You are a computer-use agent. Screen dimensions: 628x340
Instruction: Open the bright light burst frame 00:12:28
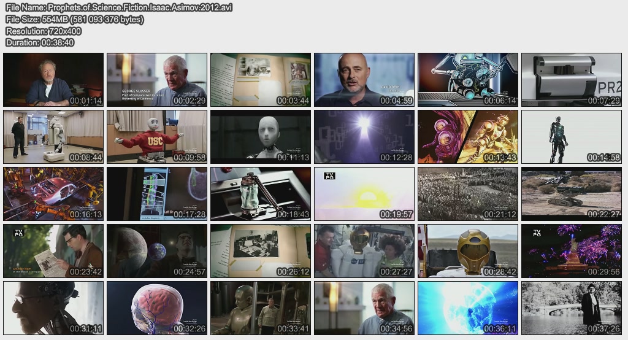point(364,137)
